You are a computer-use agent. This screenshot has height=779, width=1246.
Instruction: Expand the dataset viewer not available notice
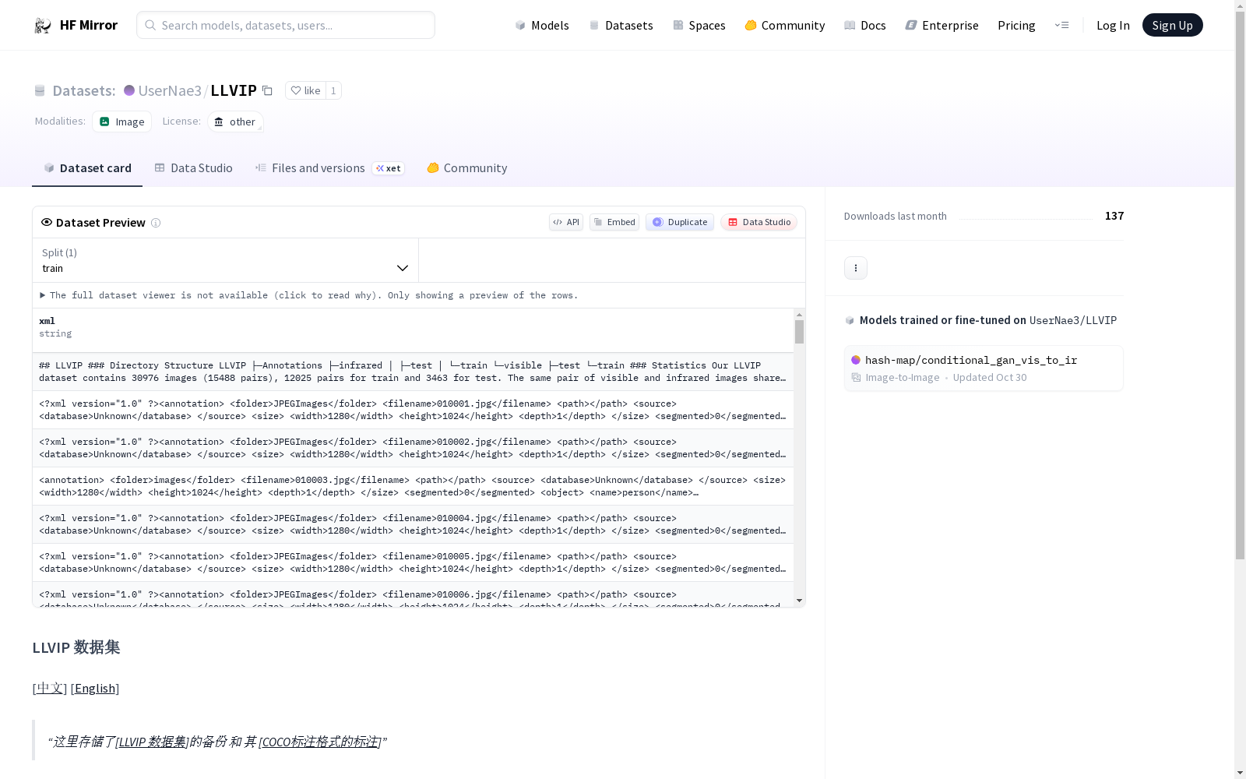click(x=308, y=295)
